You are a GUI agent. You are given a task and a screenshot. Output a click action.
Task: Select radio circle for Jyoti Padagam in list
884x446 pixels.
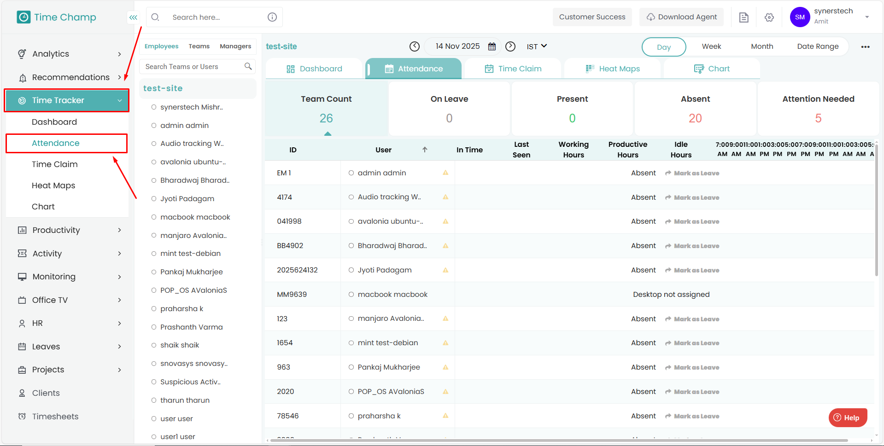[154, 199]
